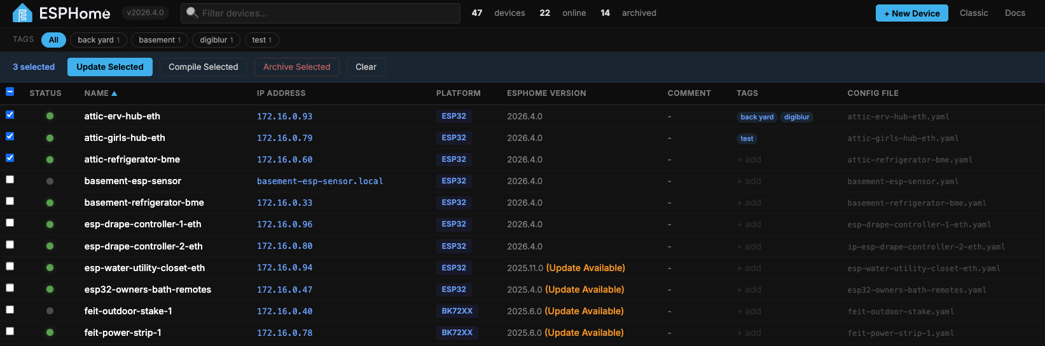1045x346 pixels.
Task: Click the NAME column sort arrow
Action: [x=114, y=93]
